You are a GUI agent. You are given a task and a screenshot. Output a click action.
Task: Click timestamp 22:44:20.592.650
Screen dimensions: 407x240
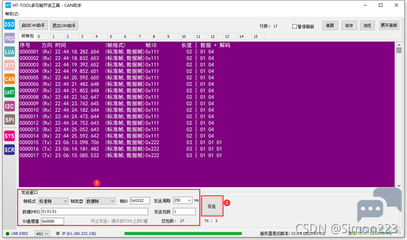click(77, 78)
